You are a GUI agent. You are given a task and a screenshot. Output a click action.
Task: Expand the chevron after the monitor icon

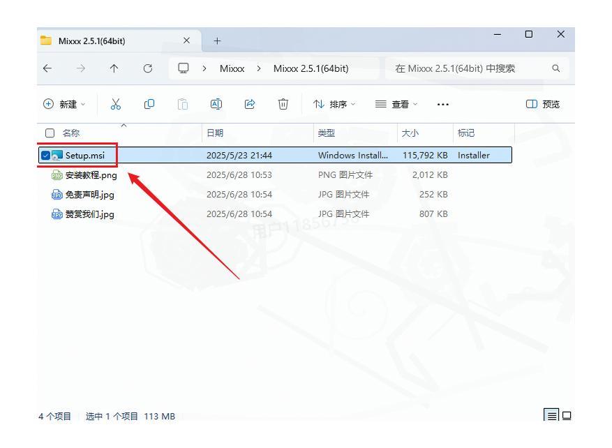204,68
